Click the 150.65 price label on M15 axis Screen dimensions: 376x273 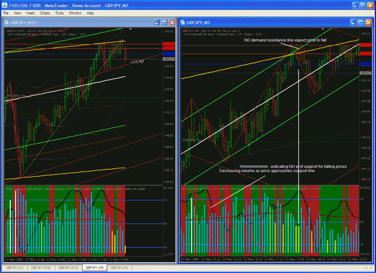pyautogui.click(x=169, y=31)
